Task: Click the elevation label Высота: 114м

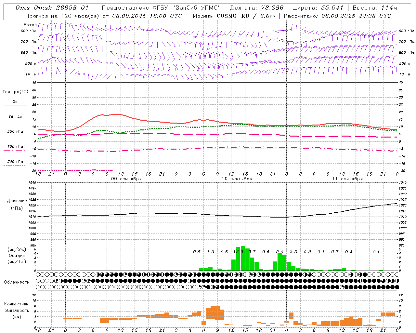Action: pyautogui.click(x=375, y=8)
